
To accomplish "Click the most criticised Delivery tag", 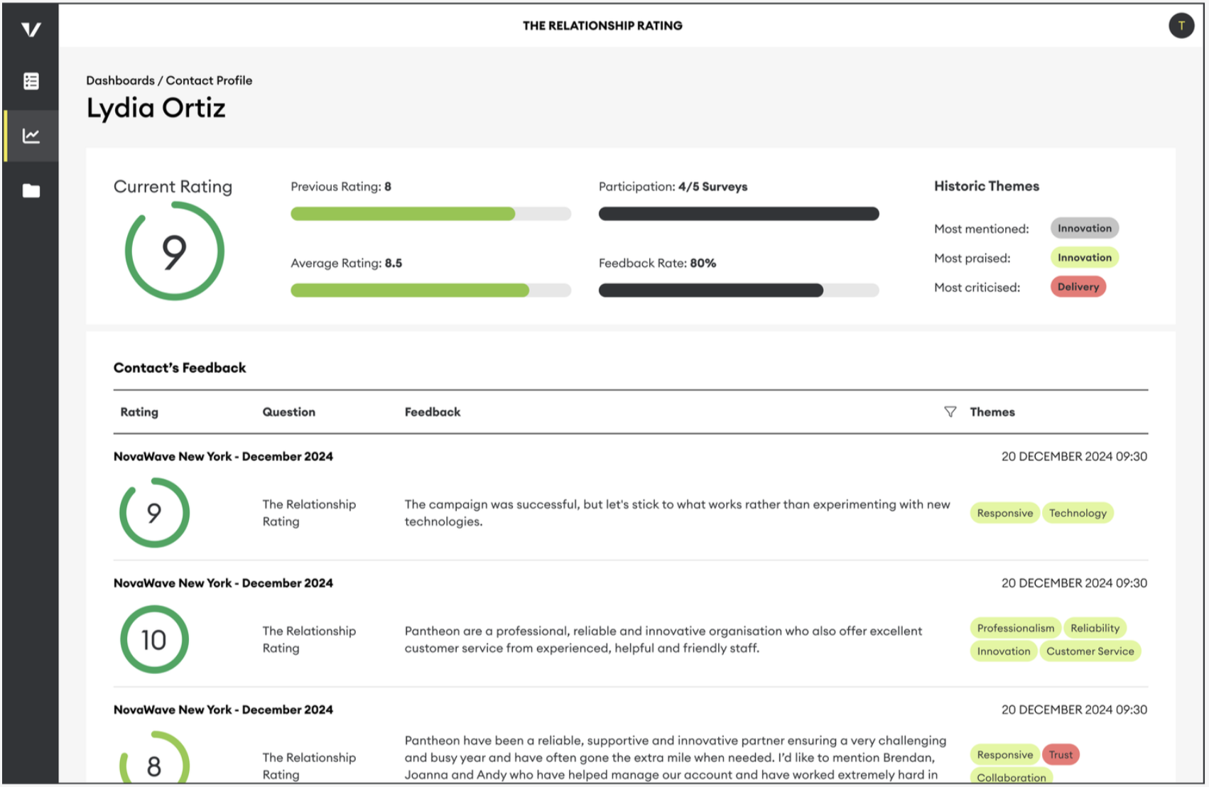I will 1078,287.
